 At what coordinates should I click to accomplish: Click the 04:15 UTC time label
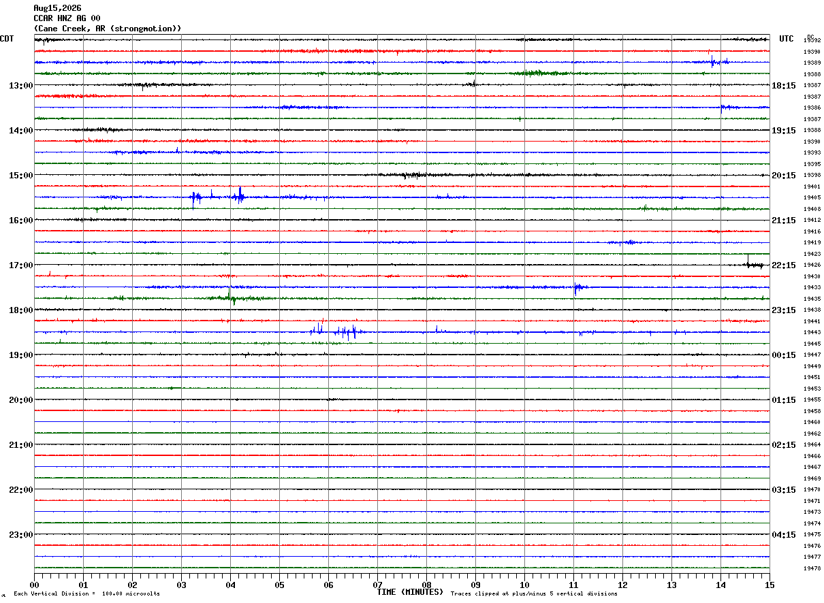[784, 535]
